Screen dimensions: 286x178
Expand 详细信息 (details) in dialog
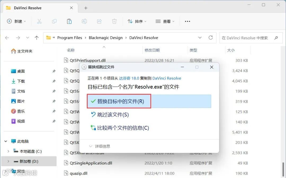pos(100,146)
